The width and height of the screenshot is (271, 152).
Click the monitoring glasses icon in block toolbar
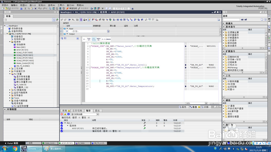pos(150,20)
